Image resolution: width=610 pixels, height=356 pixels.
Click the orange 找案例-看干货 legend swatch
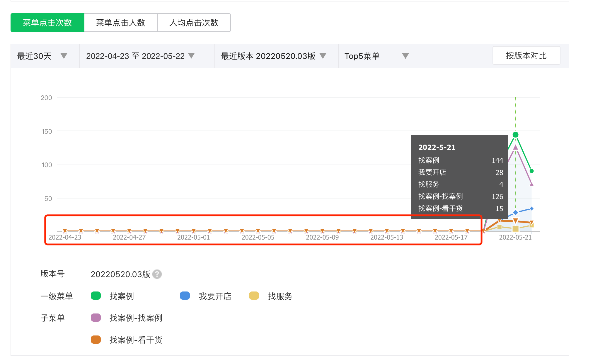pos(96,340)
